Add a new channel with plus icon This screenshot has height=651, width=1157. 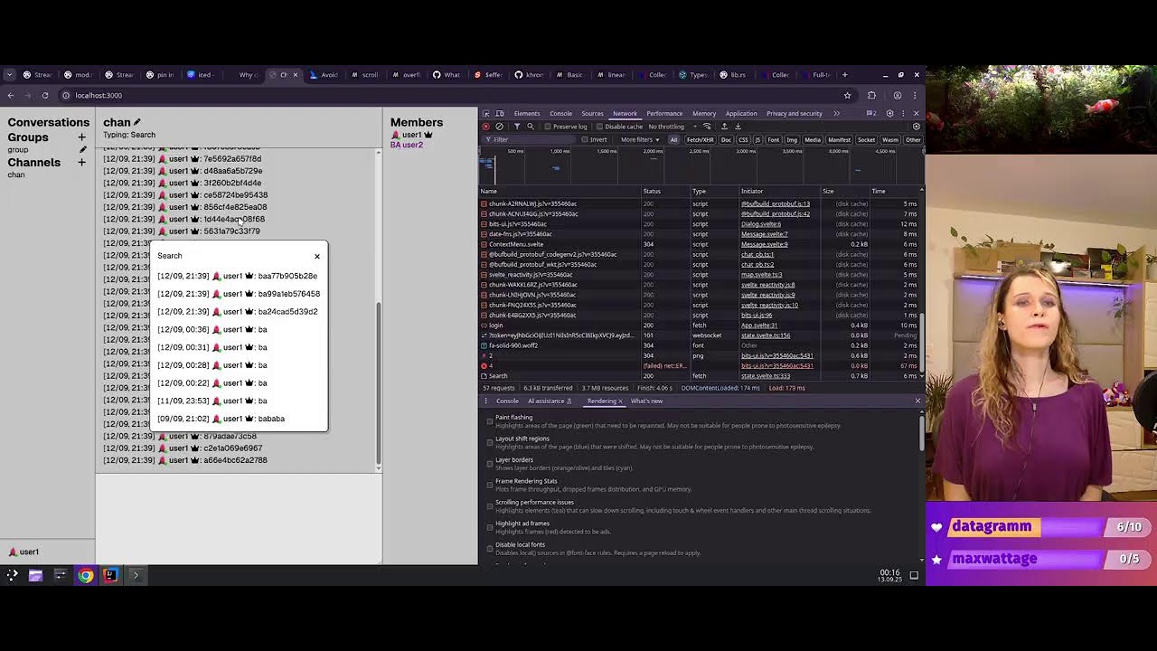(81, 163)
